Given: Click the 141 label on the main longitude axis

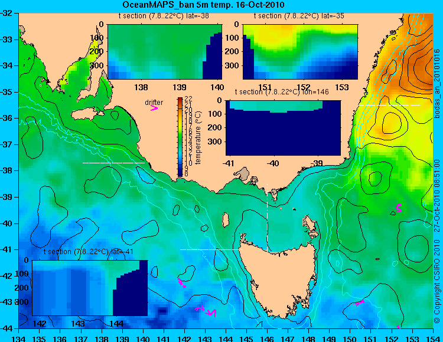Looking at the screenshot, I should click(x=164, y=338).
